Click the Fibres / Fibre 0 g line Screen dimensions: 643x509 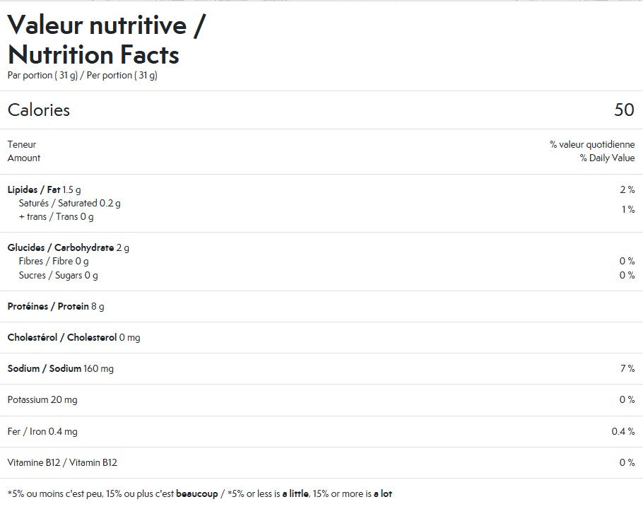(54, 262)
